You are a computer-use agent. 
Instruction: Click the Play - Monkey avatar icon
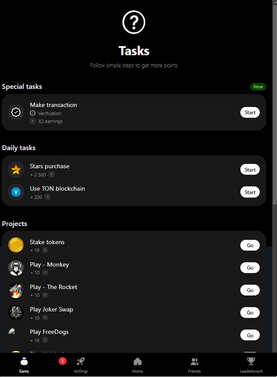pos(16,268)
